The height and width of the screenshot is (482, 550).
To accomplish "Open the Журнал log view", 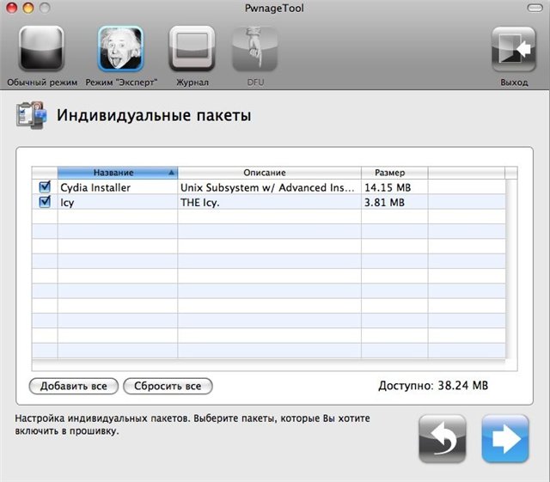I will pyautogui.click(x=192, y=48).
